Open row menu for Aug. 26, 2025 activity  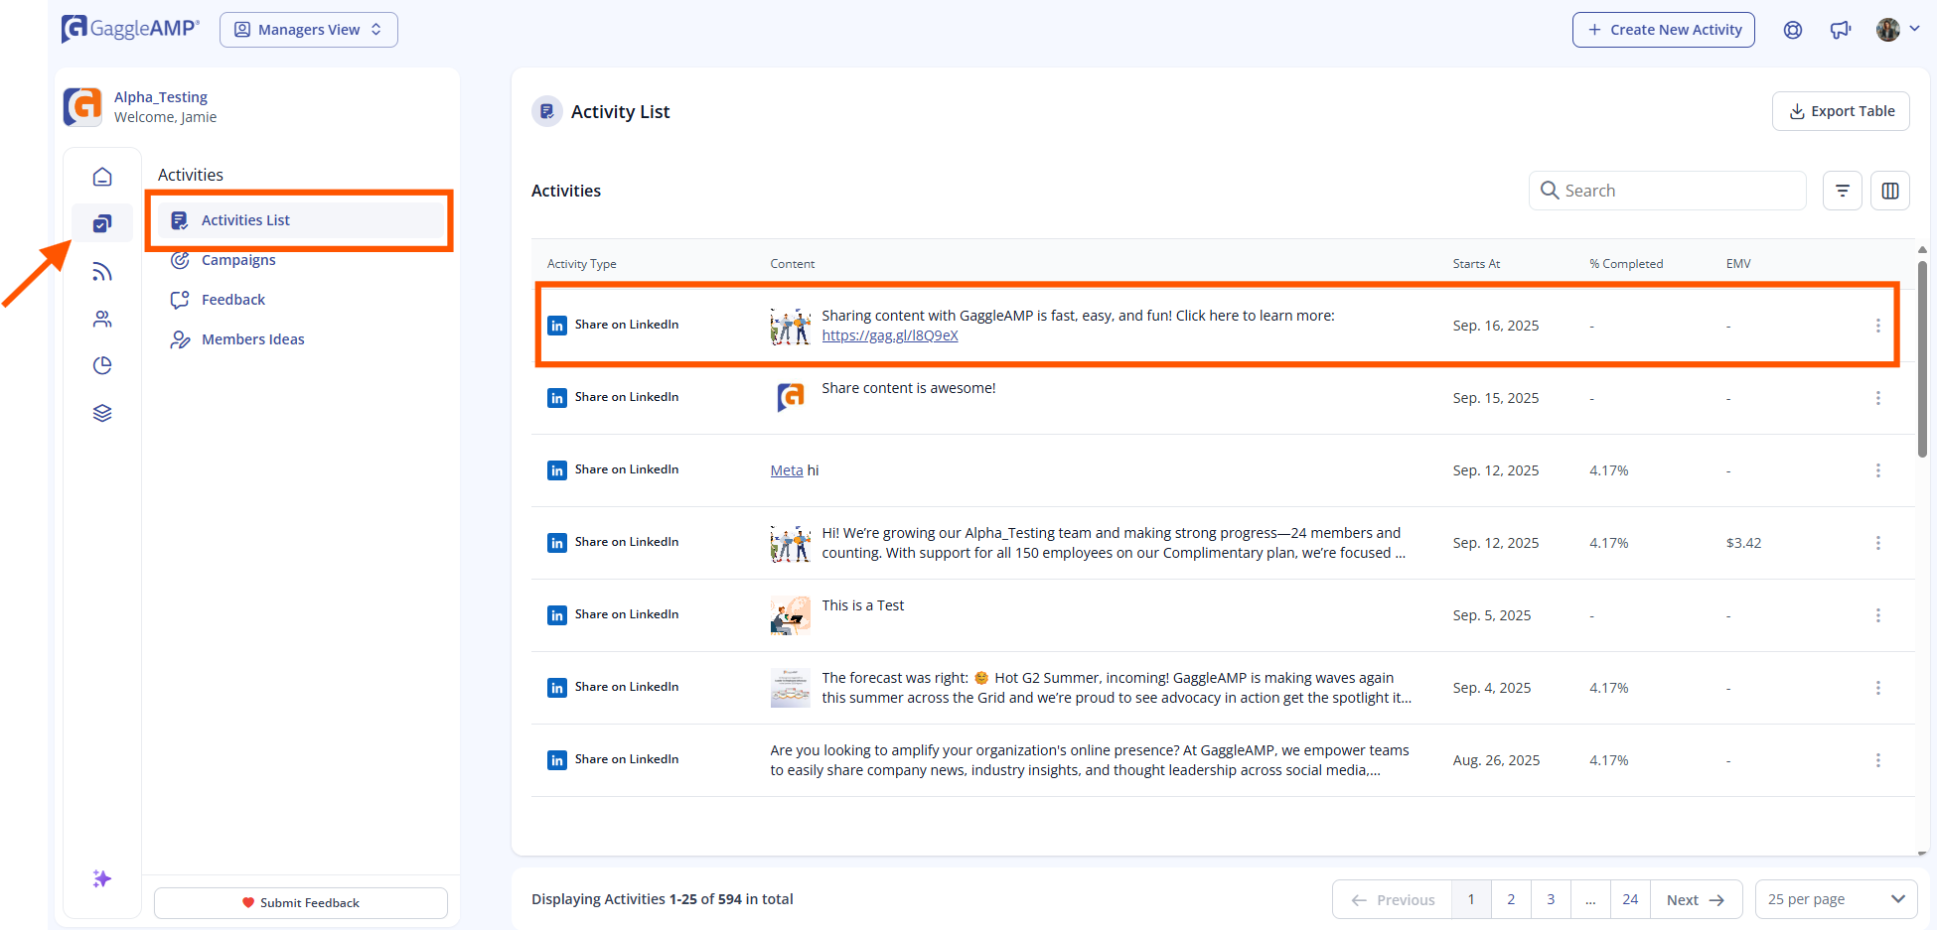point(1877,760)
